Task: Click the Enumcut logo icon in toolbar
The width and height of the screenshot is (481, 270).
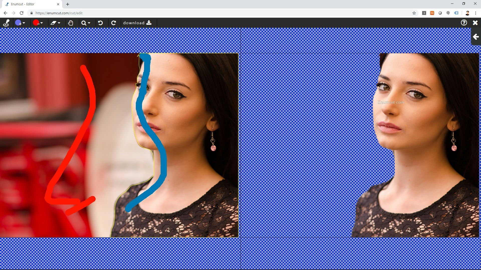Action: coord(6,23)
